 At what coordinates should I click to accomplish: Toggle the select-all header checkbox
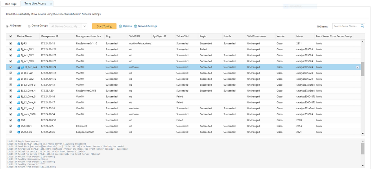(x=11, y=36)
